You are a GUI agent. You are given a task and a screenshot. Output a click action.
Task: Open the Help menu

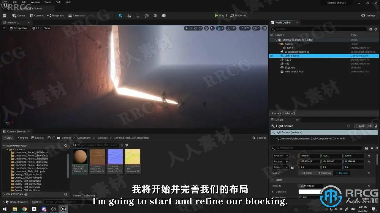pyautogui.click(x=68, y=2)
